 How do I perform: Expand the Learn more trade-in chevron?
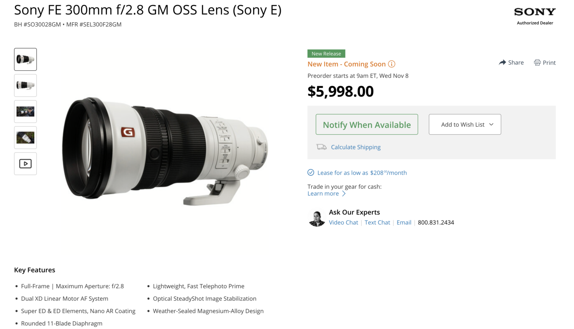[x=344, y=193]
